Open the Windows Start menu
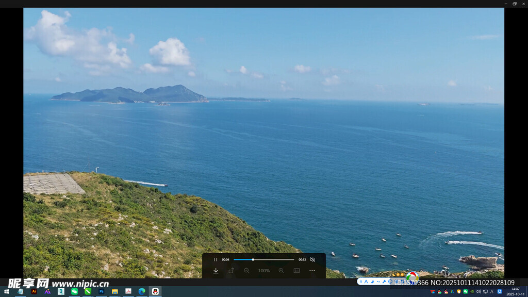 [x=6, y=291]
